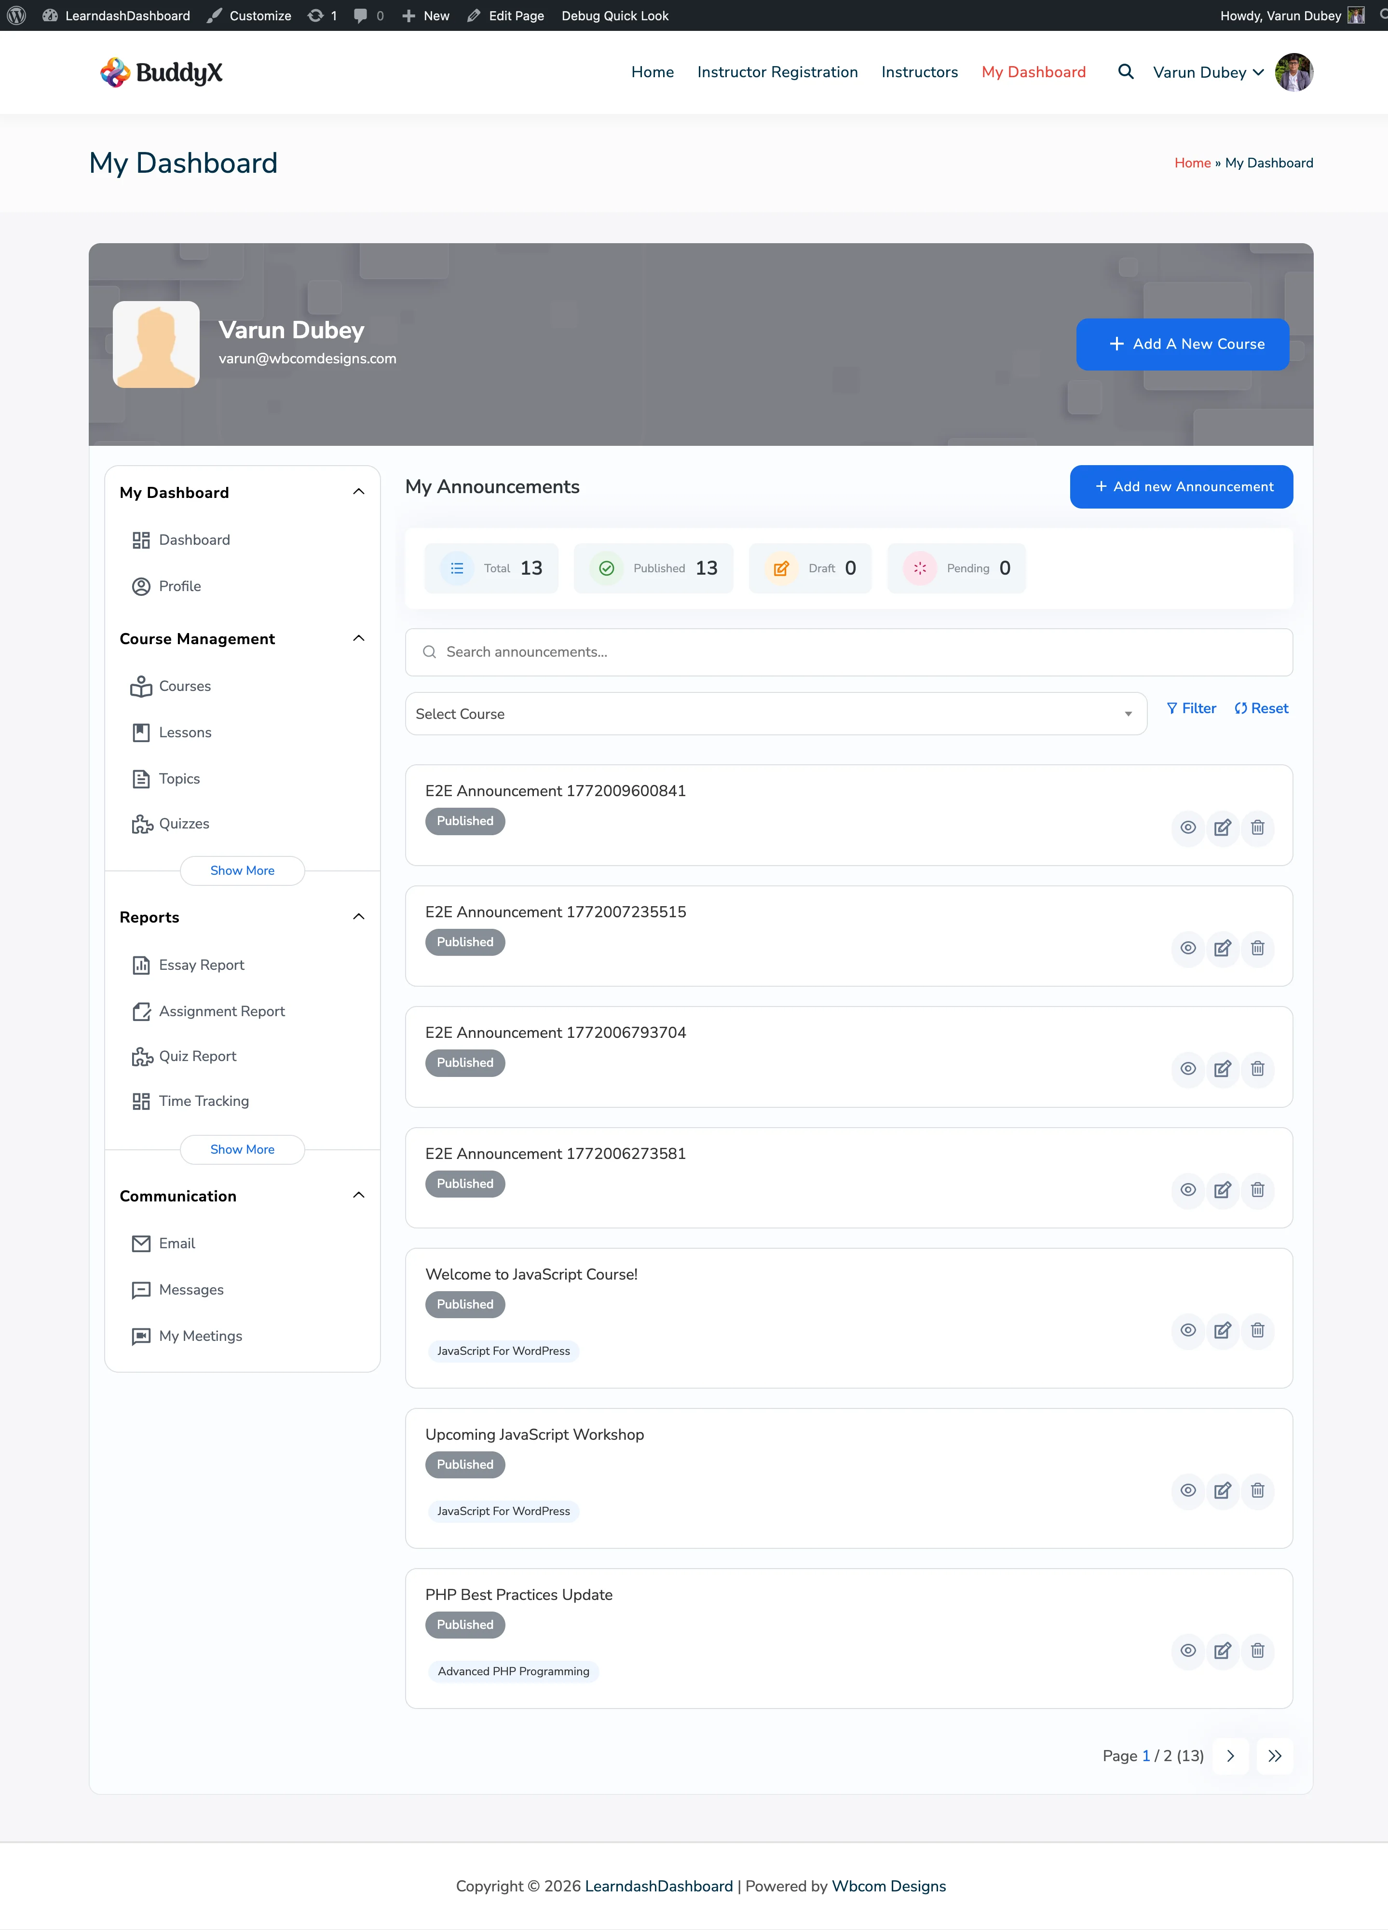Click the WordPress logo in admin bar
Screen dimensions: 1388x1930
coord(16,15)
